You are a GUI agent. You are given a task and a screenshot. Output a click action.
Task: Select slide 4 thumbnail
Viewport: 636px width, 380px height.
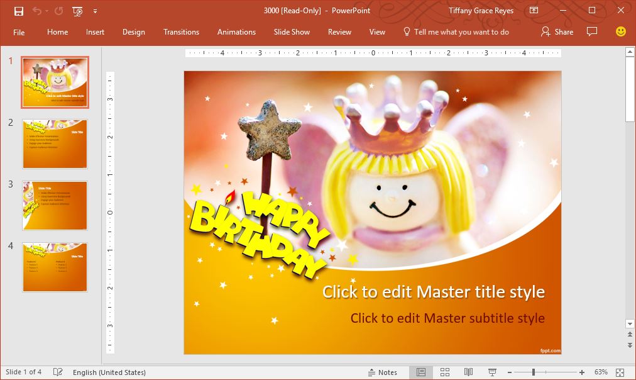click(55, 267)
